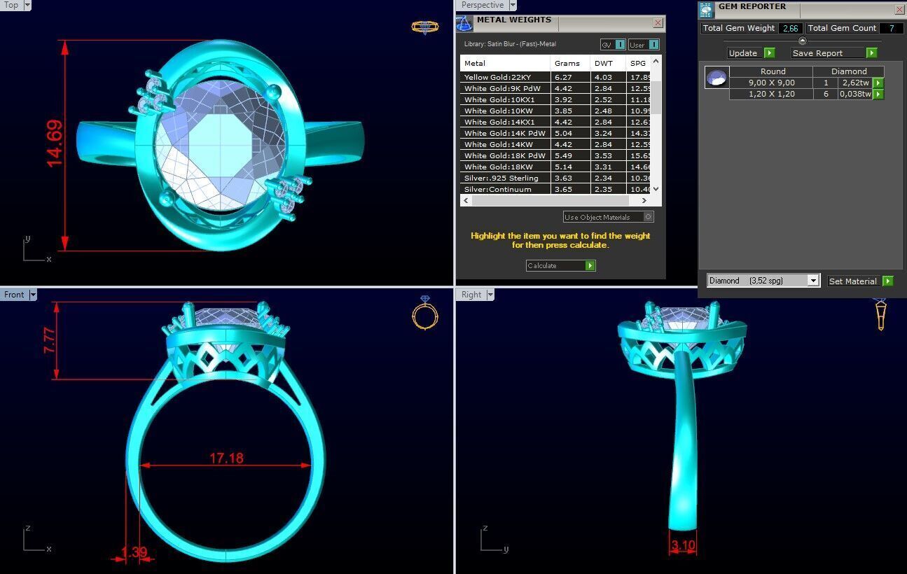
Task: Select the round gem thumbnail in Gem Reporter
Action: click(x=716, y=77)
